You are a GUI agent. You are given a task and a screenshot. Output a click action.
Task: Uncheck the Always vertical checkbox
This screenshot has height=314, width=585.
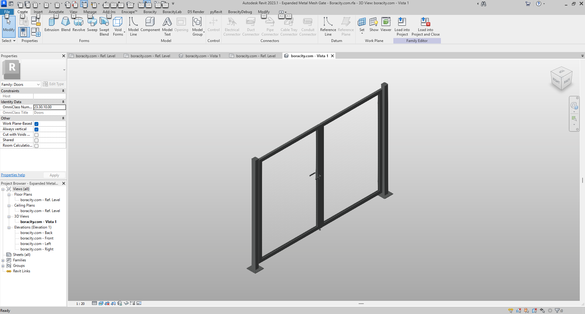point(36,129)
